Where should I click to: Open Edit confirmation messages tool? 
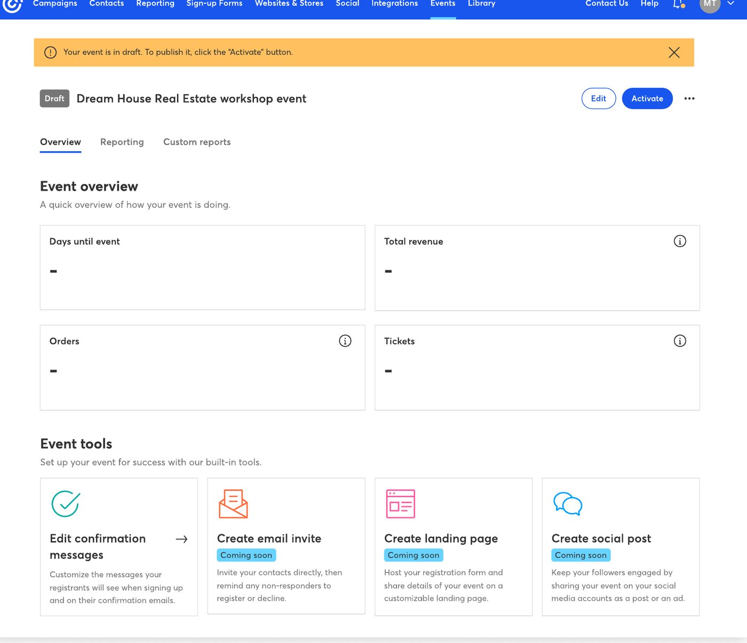click(x=119, y=547)
